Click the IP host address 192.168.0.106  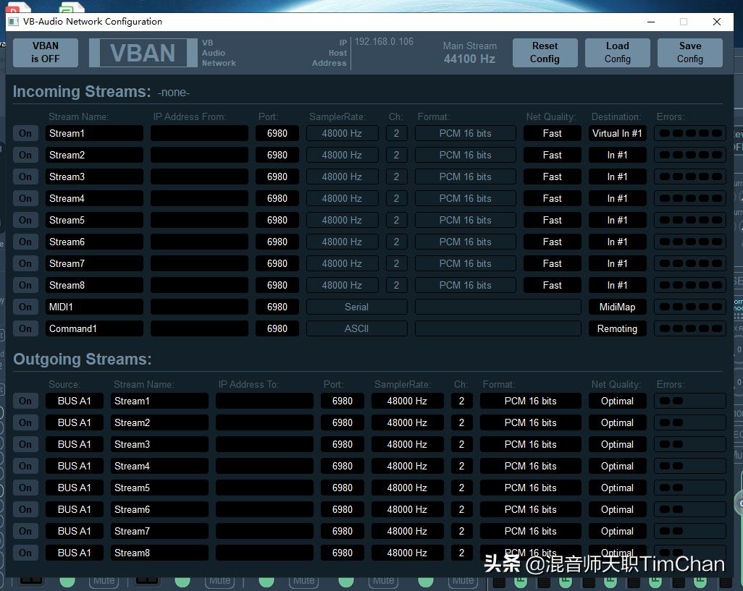[384, 42]
